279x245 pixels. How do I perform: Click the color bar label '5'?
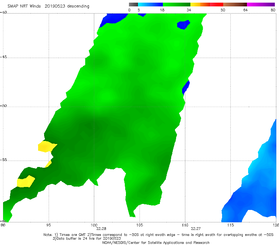pos(139,10)
